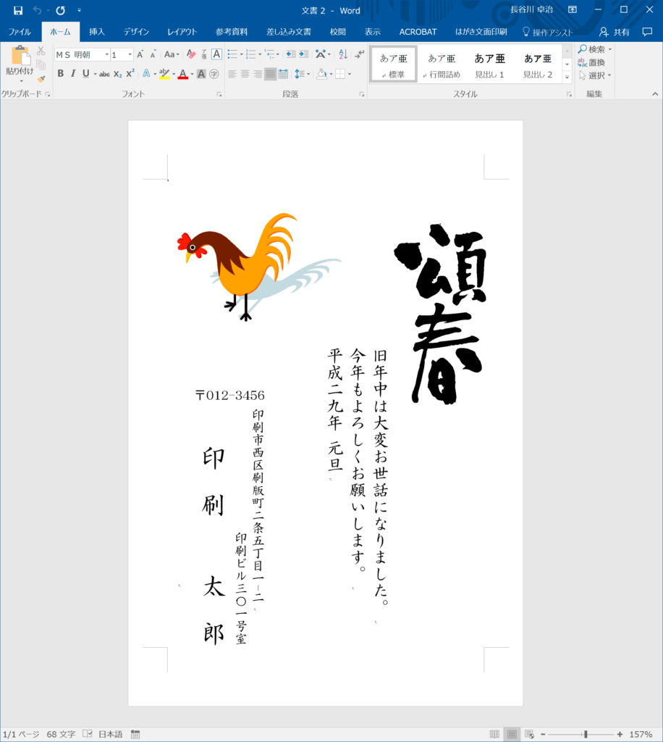663x742 pixels.
Task: Click the Save icon in the title bar
Action: [18, 10]
